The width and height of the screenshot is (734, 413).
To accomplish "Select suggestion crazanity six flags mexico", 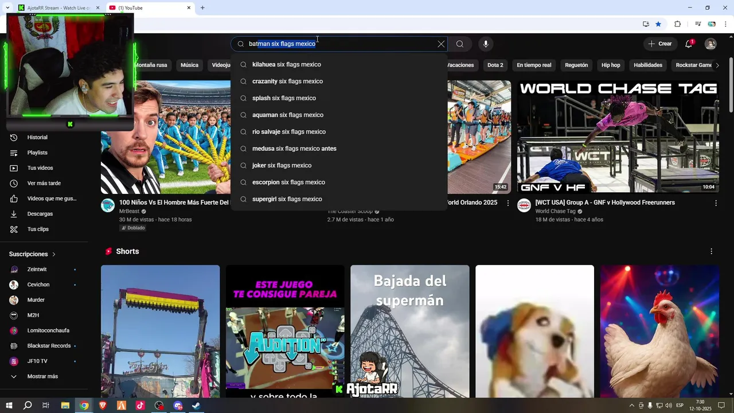I will 339,81.
